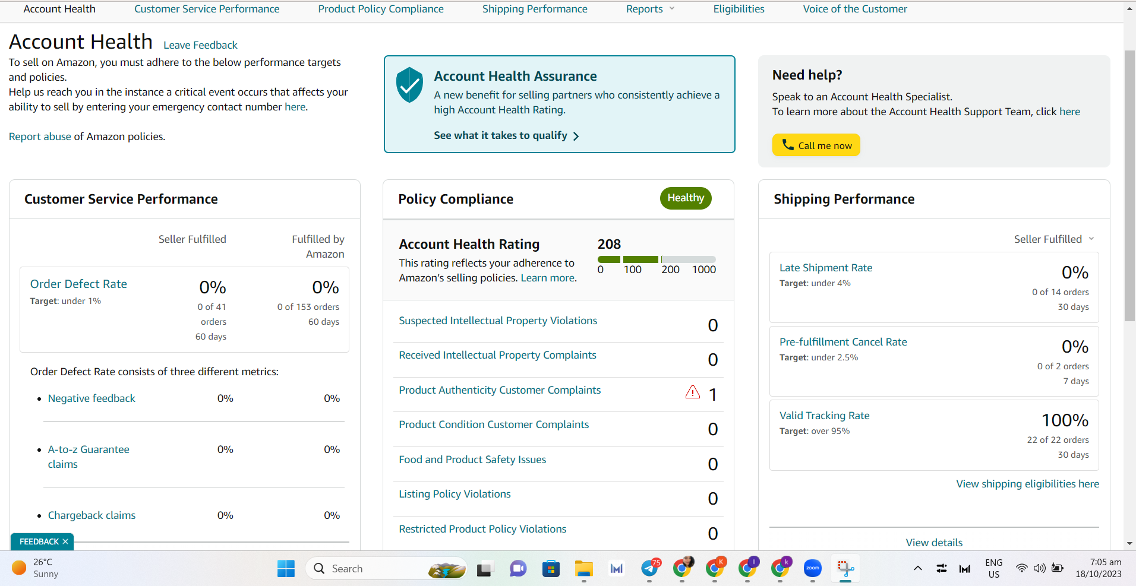Open Product Condition Customer Complaints
Viewport: 1136px width, 586px height.
(494, 425)
